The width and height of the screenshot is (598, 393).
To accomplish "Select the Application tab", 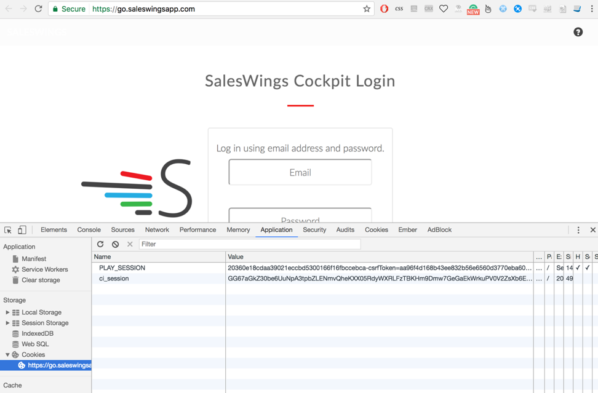I will (x=276, y=230).
